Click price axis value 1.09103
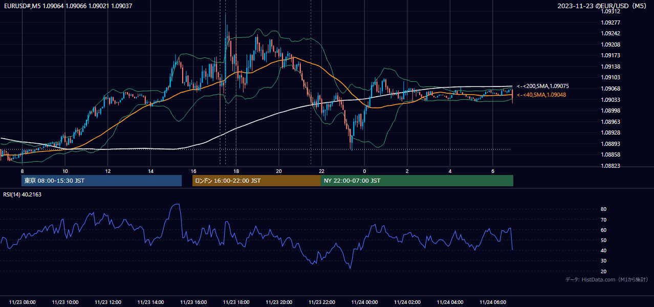Viewport: 654px width, 307px height. coord(611,77)
